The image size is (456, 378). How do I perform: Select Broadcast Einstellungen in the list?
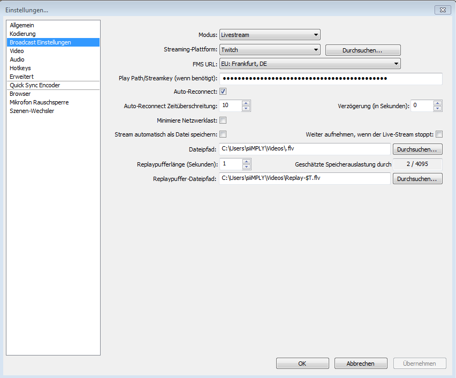click(x=53, y=42)
